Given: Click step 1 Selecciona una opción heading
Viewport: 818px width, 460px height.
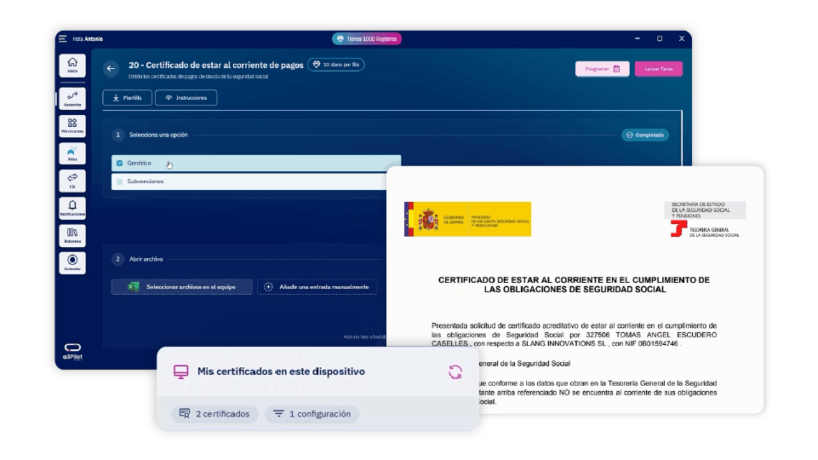Looking at the screenshot, I should 158,135.
